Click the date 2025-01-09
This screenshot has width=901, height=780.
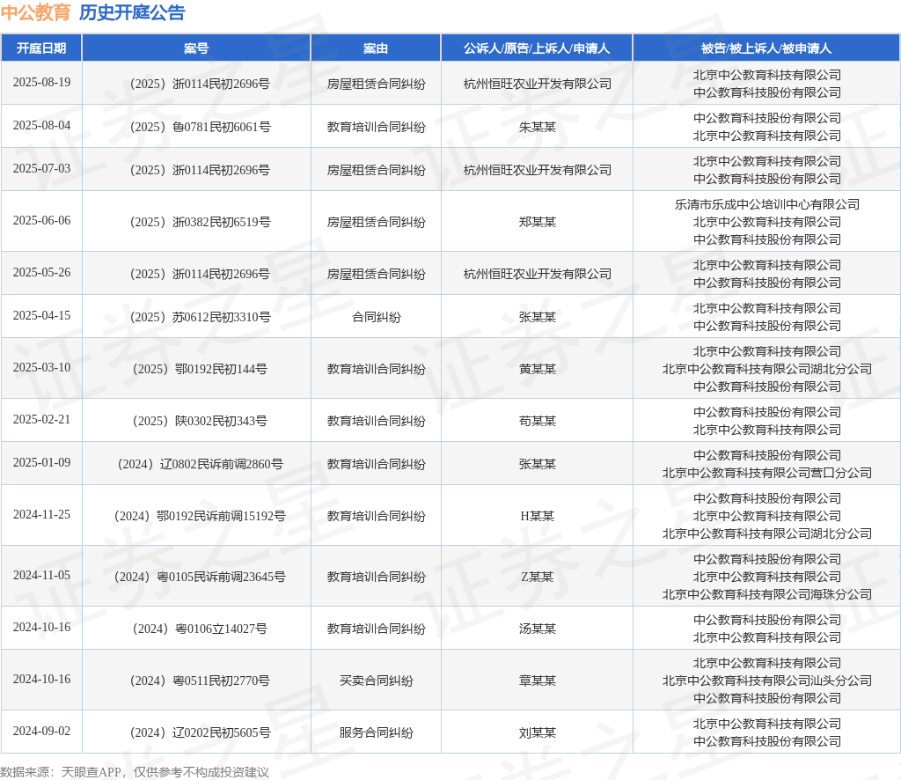point(41,462)
